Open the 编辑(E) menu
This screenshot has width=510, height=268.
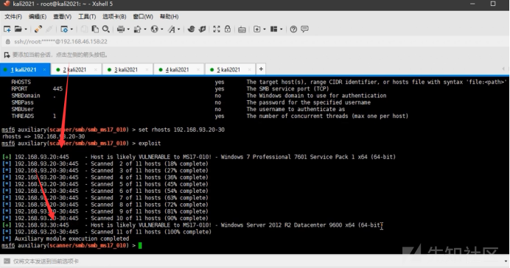(x=38, y=17)
